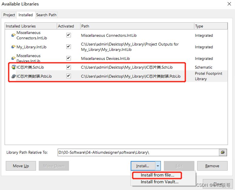Sort by the Path column header
Viewport: 235px width, 190px height.
tap(137, 26)
